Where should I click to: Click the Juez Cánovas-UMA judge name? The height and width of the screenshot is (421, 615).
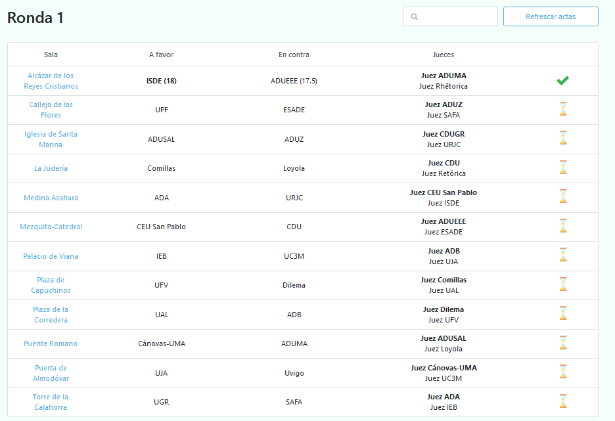[444, 368]
